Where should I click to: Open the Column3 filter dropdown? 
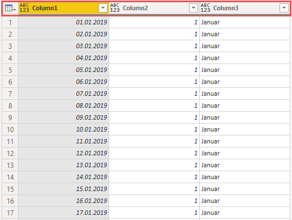pos(284,8)
